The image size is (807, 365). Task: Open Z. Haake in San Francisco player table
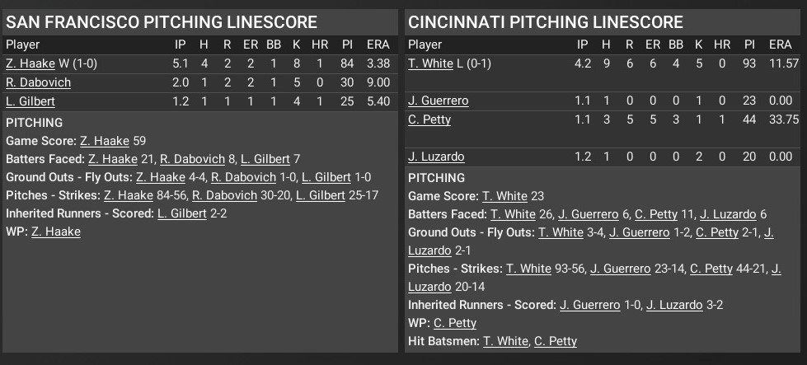click(23, 63)
